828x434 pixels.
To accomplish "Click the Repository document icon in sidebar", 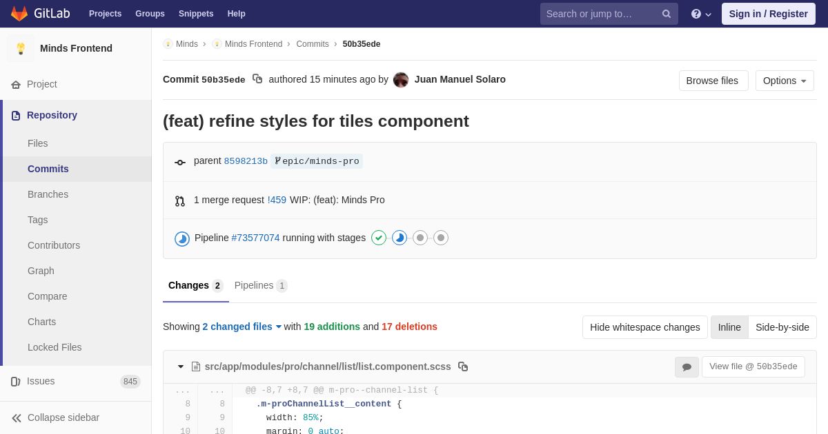I will pos(16,116).
